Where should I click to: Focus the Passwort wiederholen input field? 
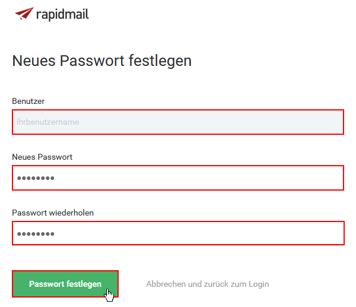pos(178,233)
